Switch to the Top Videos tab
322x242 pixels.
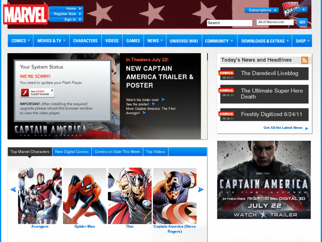pyautogui.click(x=155, y=152)
